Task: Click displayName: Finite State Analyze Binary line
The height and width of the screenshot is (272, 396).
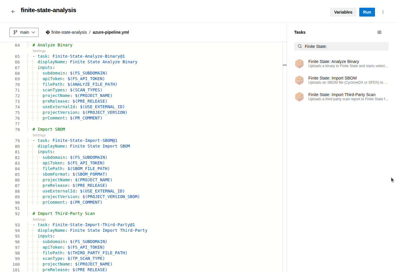Action: point(87,62)
